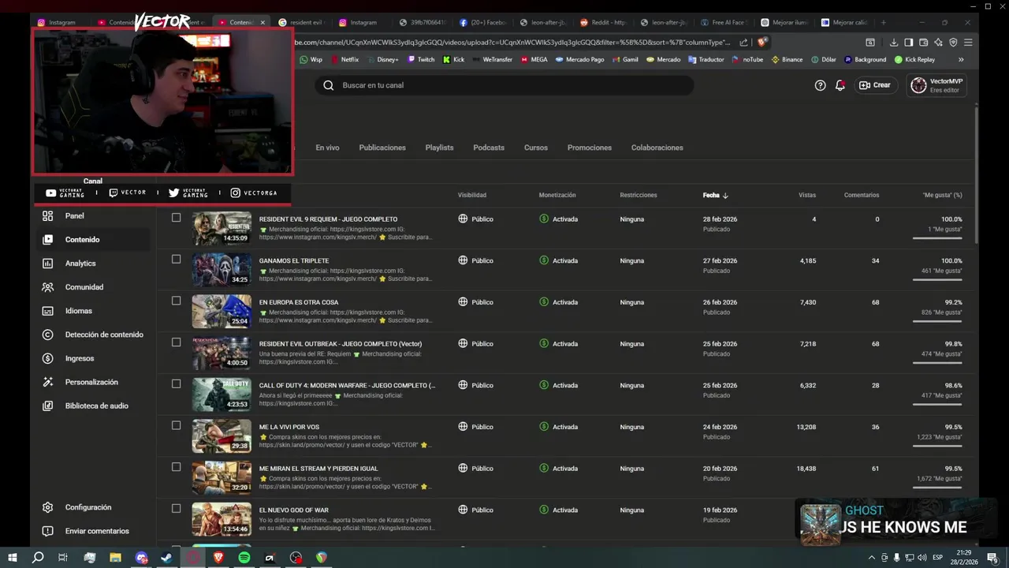This screenshot has width=1009, height=568.
Task: Open the Steam icon in the taskbar
Action: pyautogui.click(x=167, y=558)
